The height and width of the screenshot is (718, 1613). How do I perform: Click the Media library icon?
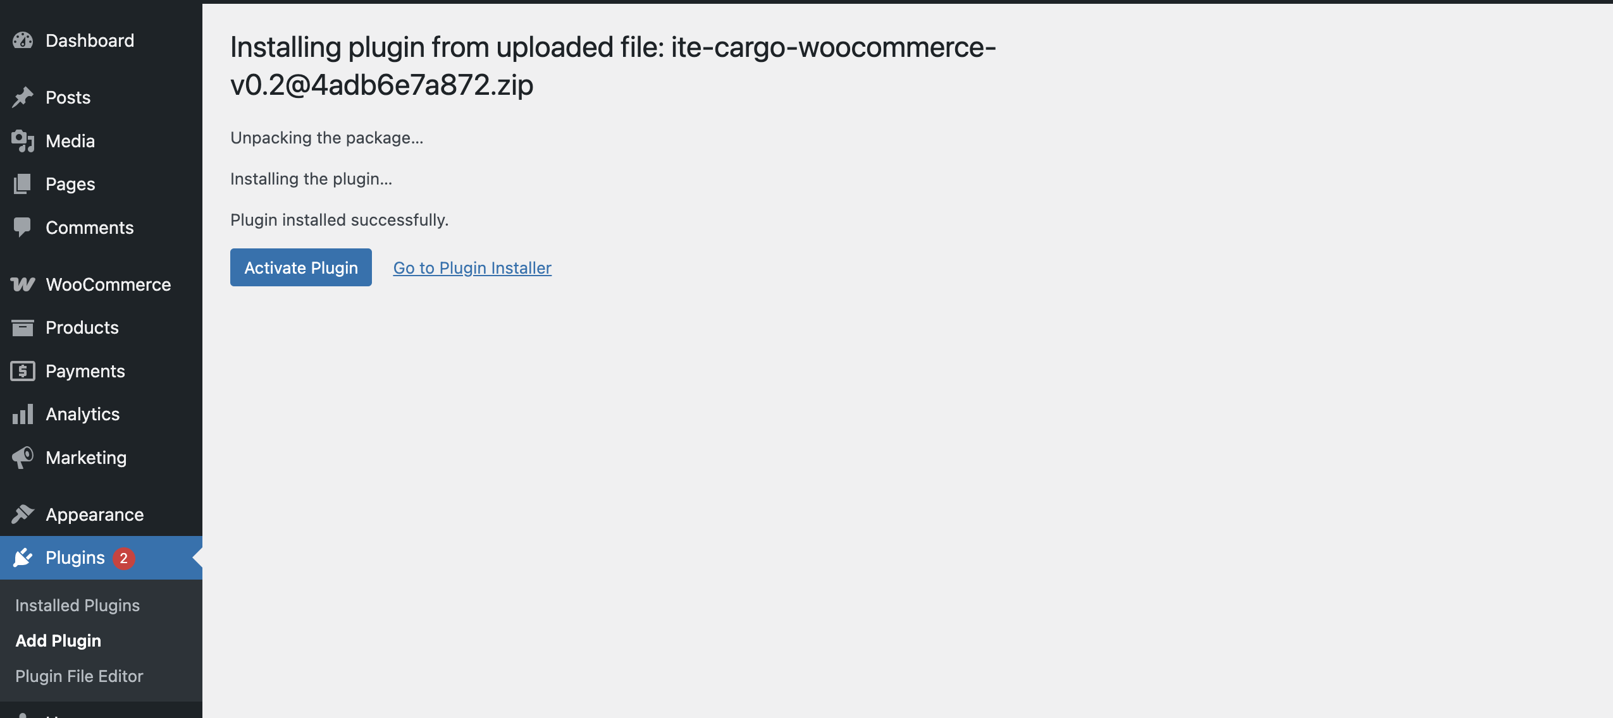click(23, 140)
